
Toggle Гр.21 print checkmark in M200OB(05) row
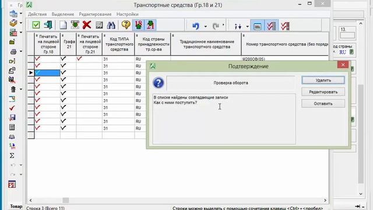[89, 59]
